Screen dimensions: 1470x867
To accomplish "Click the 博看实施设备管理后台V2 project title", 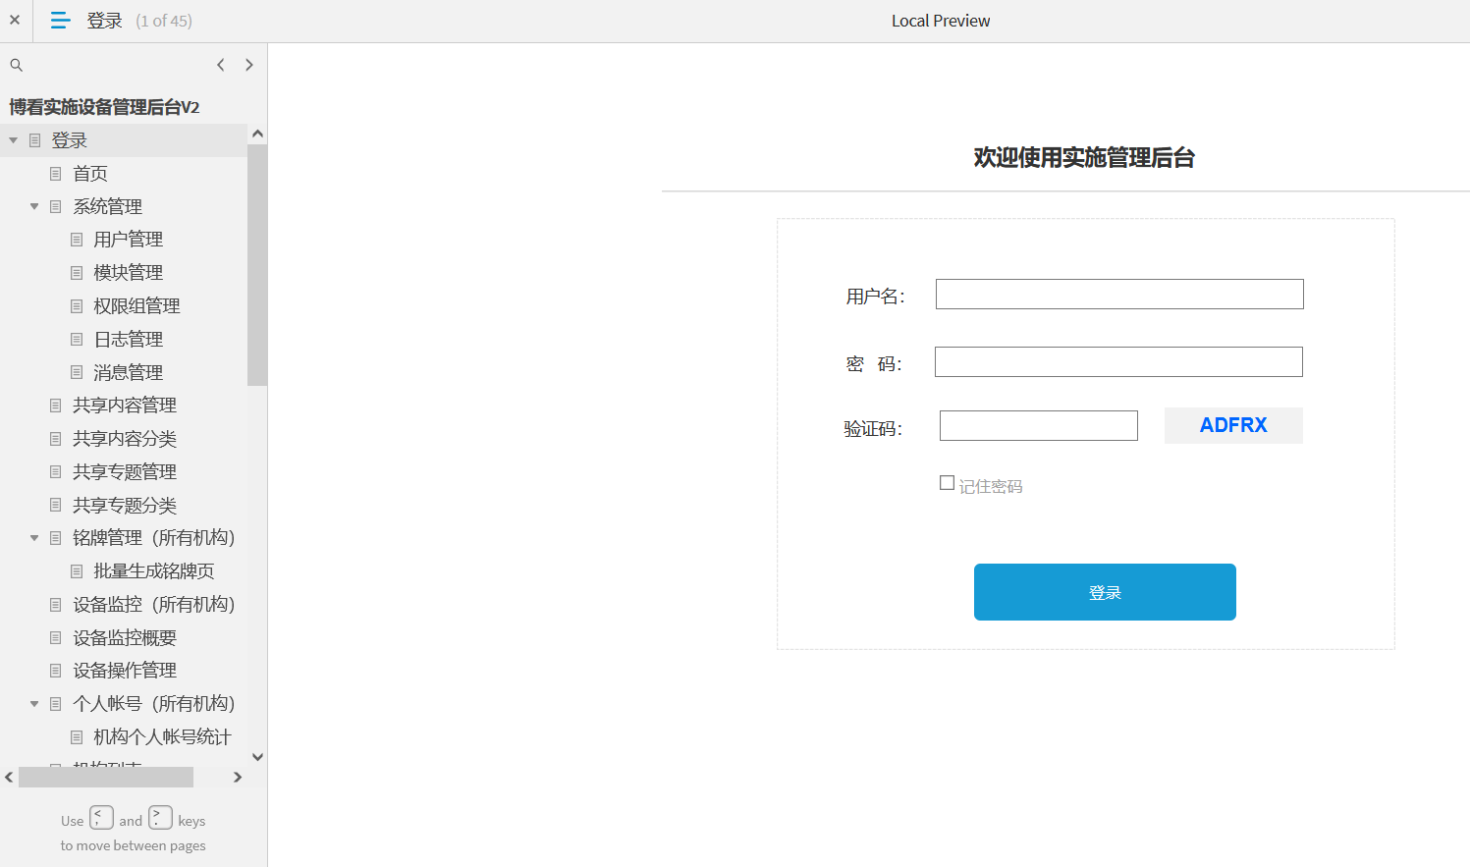I will click(x=104, y=107).
